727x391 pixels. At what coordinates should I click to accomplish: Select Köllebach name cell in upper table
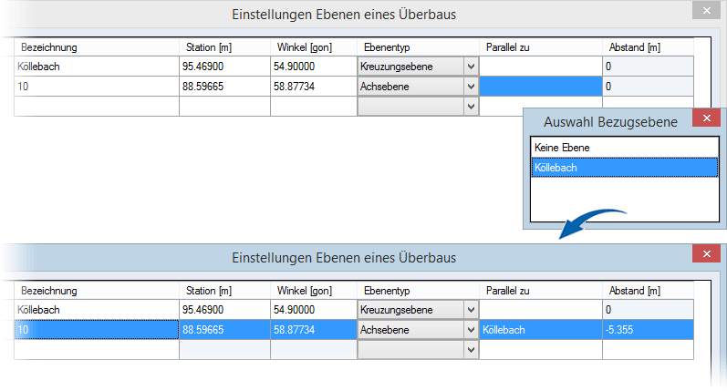coord(97,67)
